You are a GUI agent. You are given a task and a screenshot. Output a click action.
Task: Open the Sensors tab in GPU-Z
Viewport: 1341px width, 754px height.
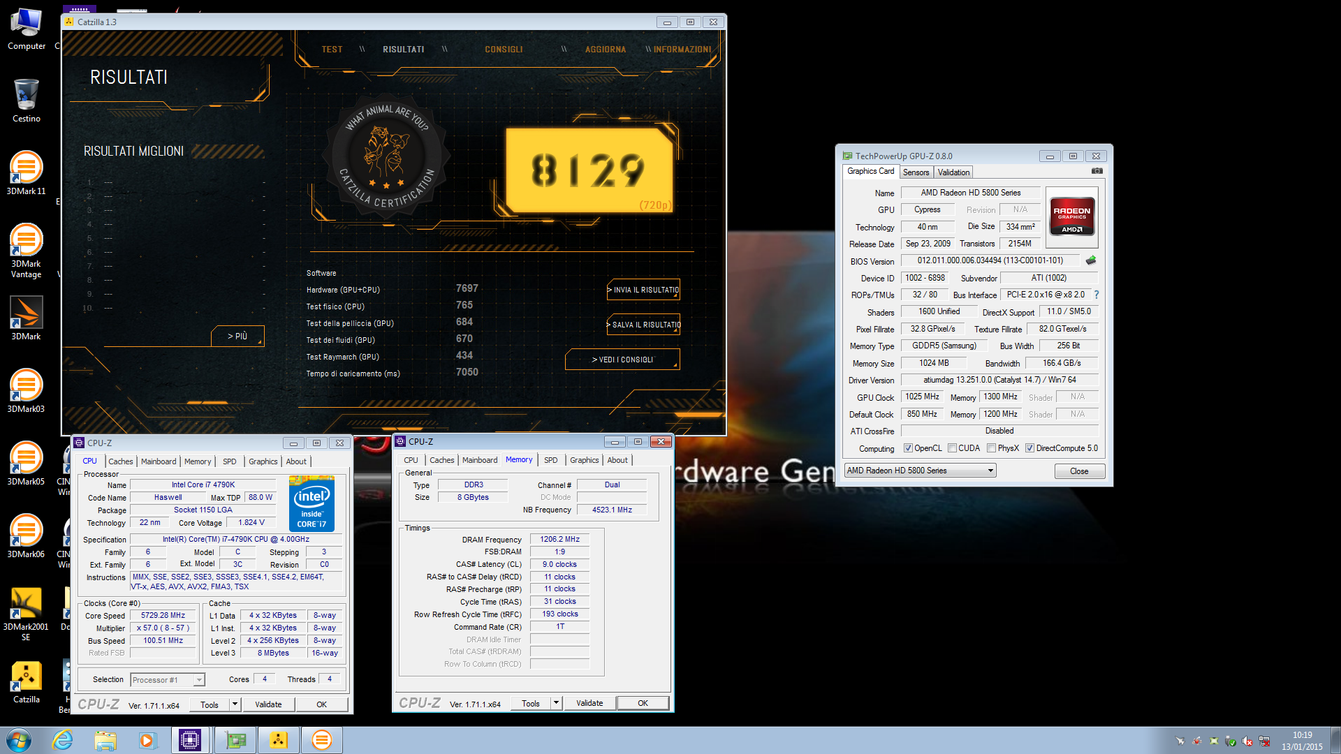tap(916, 172)
